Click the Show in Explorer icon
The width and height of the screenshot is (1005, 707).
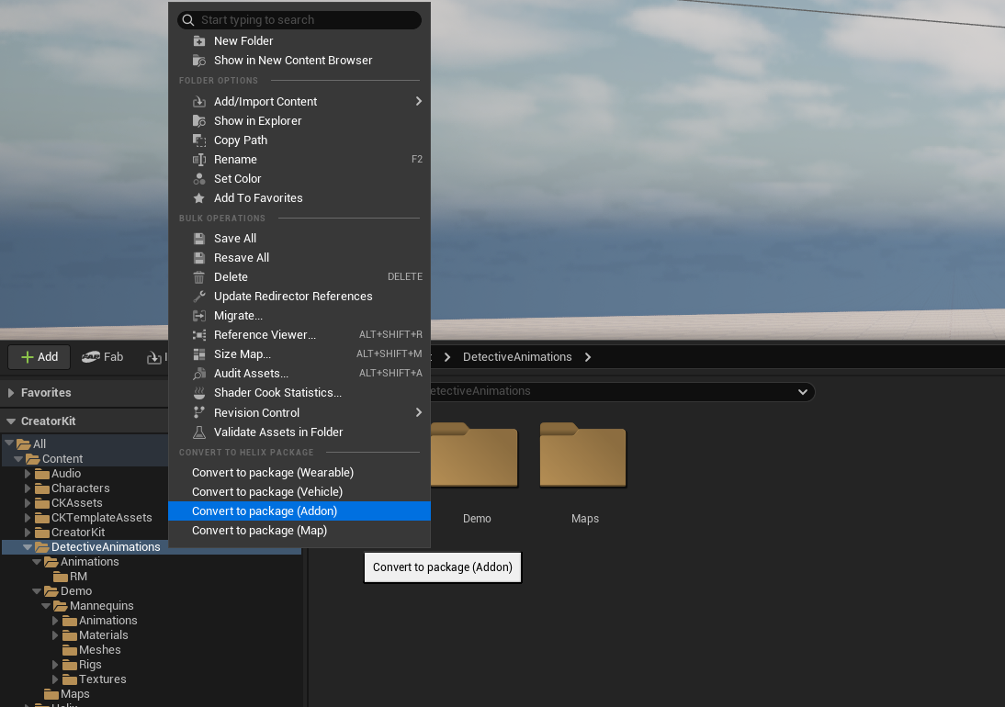point(199,121)
